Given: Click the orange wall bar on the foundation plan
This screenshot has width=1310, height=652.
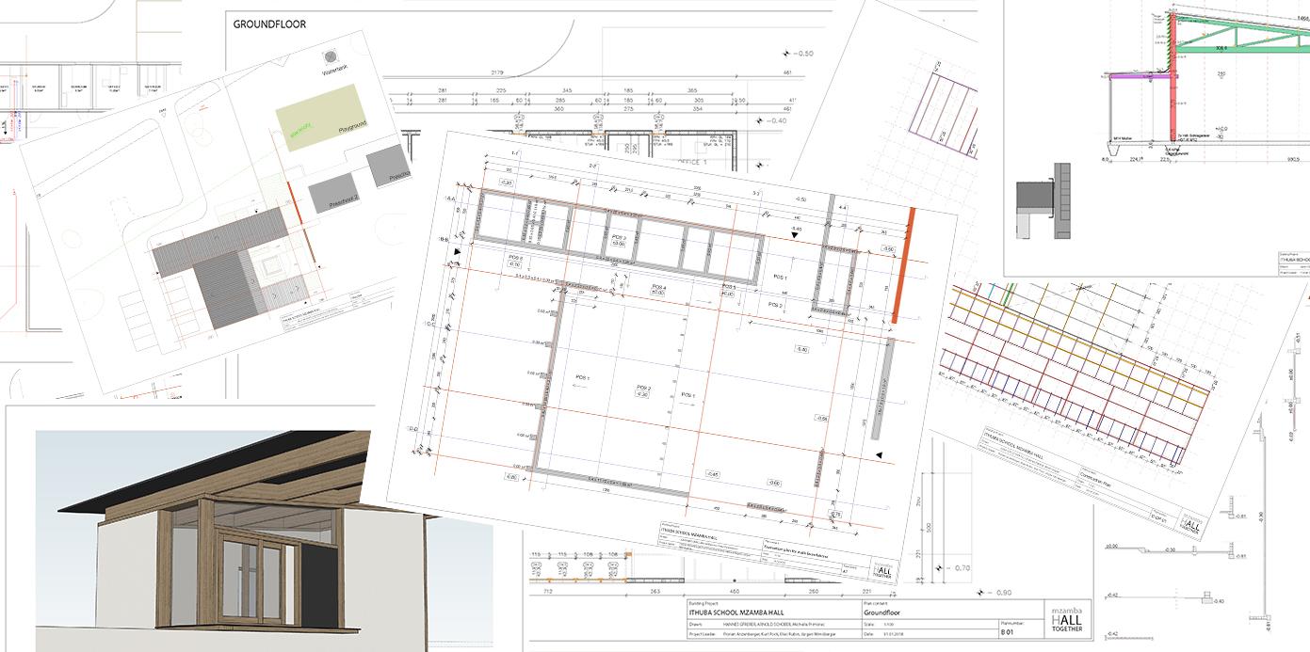Looking at the screenshot, I should pyautogui.click(x=902, y=267).
